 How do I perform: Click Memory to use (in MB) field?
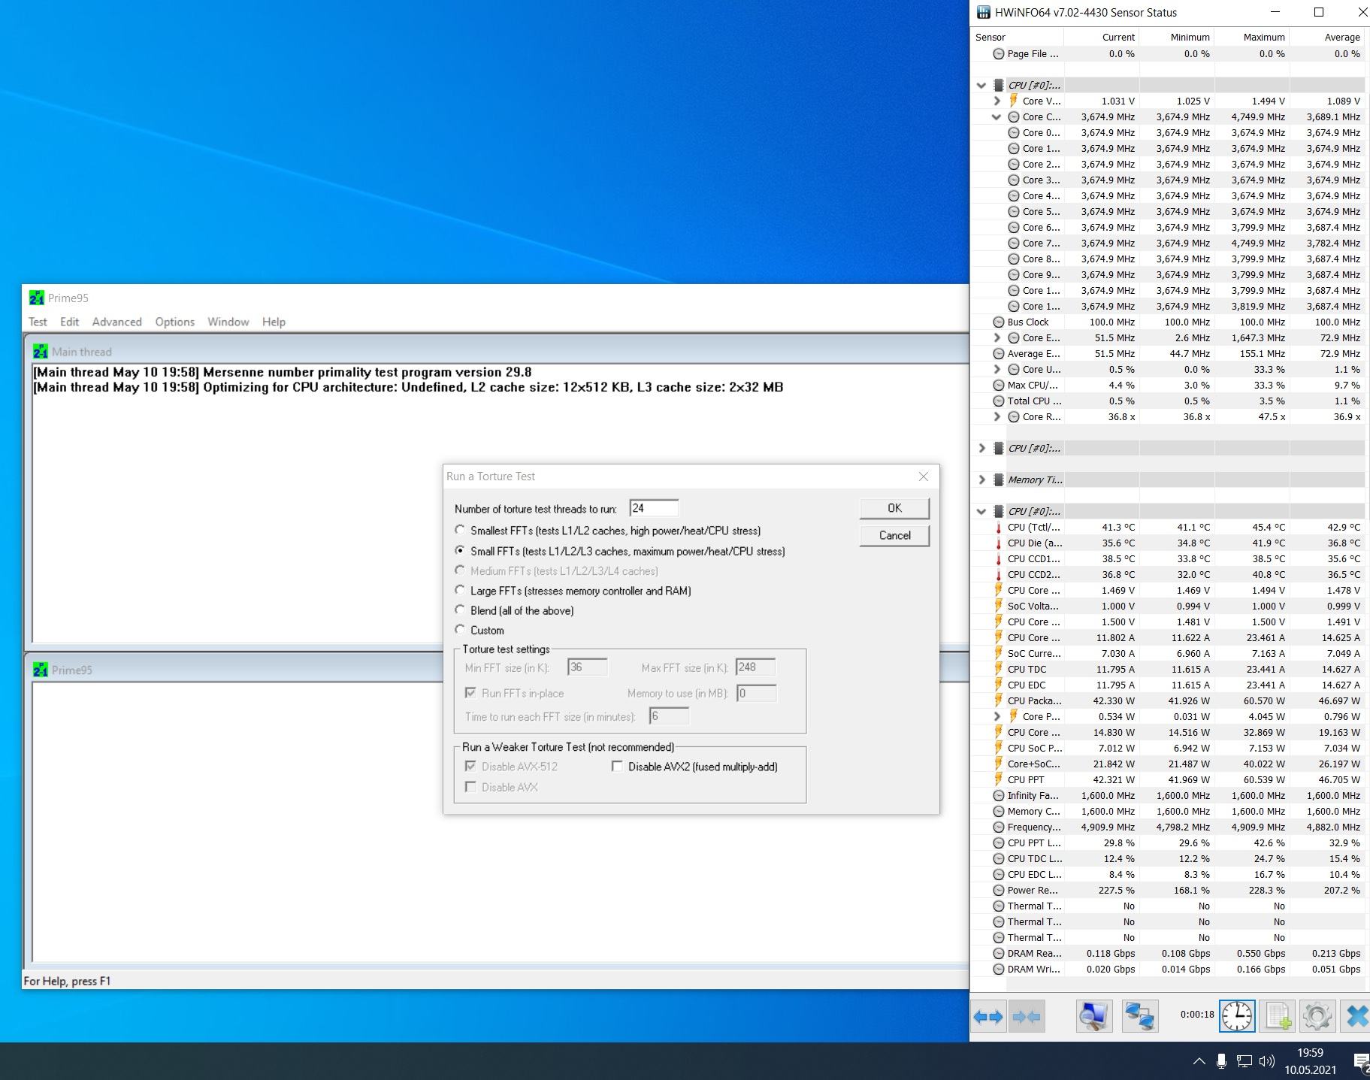[756, 693]
